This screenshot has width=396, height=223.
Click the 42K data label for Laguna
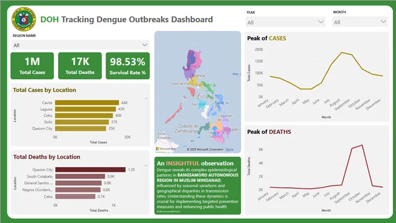121,109
